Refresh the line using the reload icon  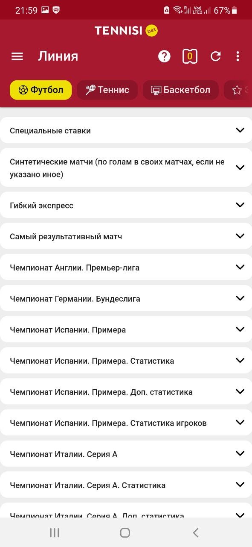216,56
